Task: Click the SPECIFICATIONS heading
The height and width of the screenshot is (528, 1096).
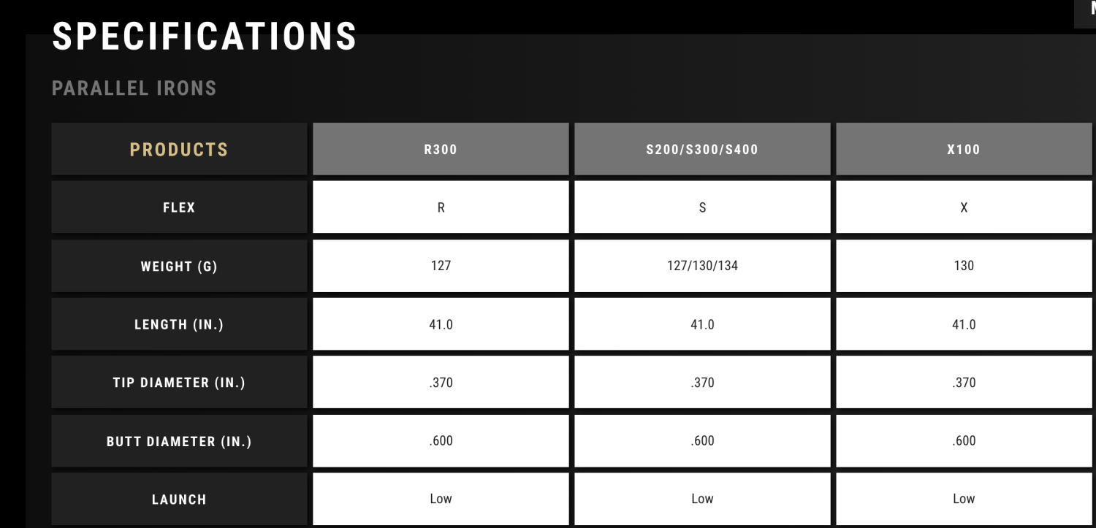Action: (205, 36)
